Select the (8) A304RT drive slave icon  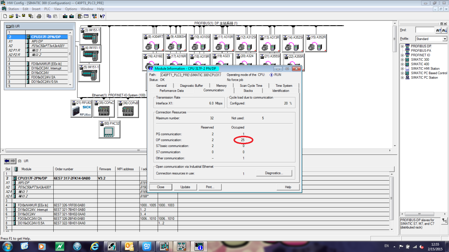pos(153,43)
